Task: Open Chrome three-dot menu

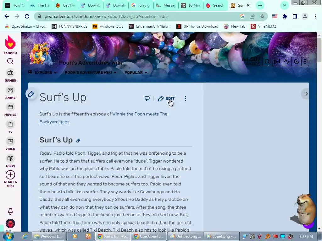Action: pyautogui.click(x=315, y=16)
